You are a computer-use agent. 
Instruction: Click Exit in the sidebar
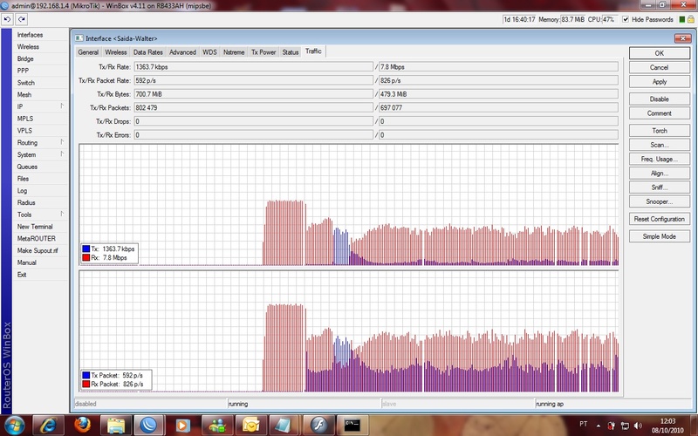pos(22,275)
